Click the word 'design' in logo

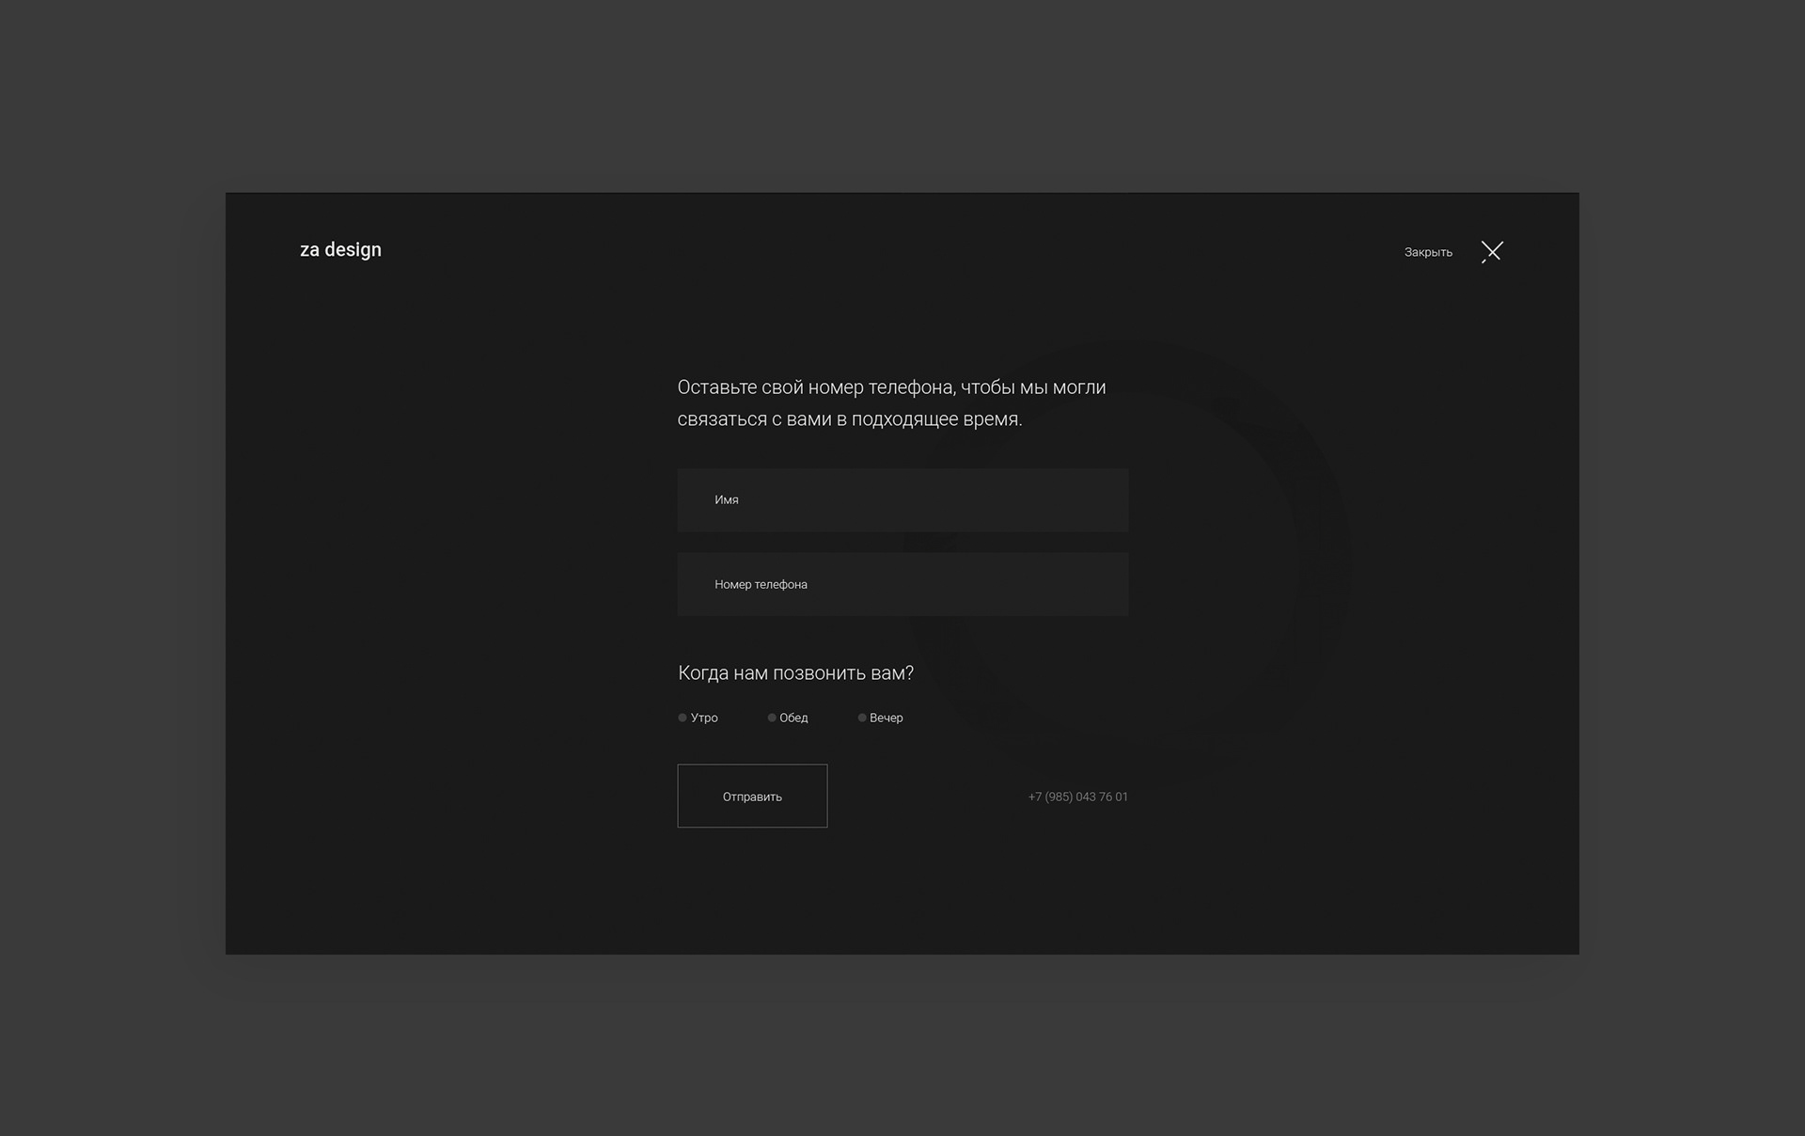(353, 250)
